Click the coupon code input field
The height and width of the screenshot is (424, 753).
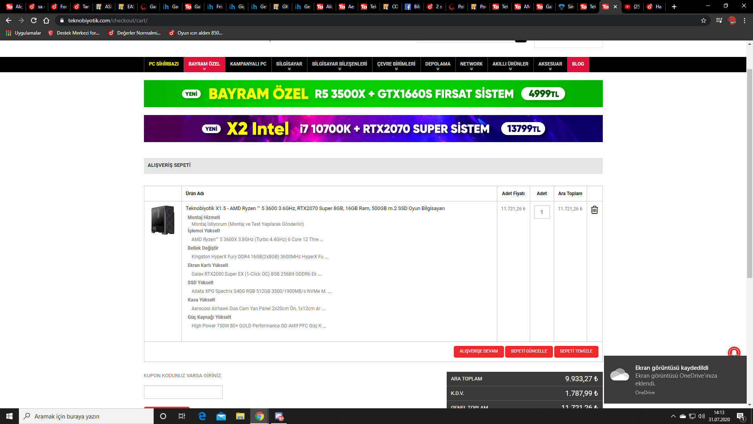tap(183, 392)
